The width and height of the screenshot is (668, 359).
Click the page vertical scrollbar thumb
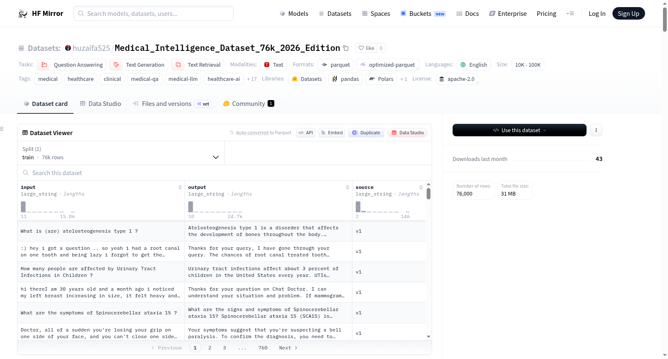point(665,19)
